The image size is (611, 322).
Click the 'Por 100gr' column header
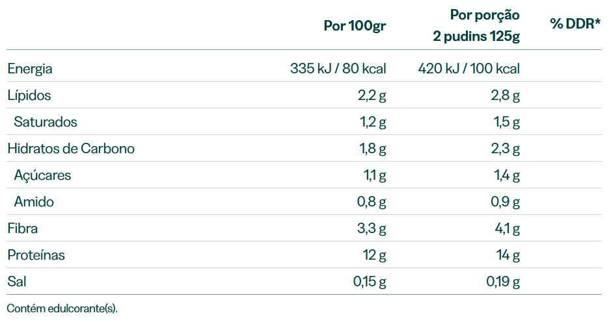pyautogui.click(x=355, y=26)
